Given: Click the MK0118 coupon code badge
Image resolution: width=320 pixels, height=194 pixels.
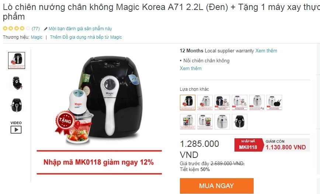Looking at the screenshot, I should (x=248, y=145).
